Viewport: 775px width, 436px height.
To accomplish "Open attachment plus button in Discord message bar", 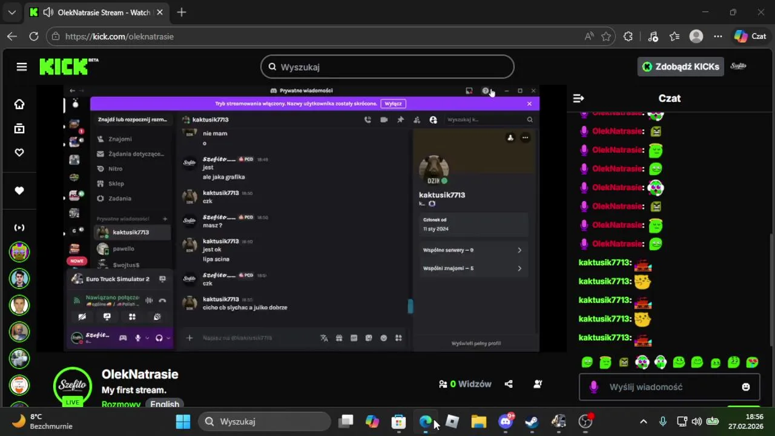I will 190,338.
